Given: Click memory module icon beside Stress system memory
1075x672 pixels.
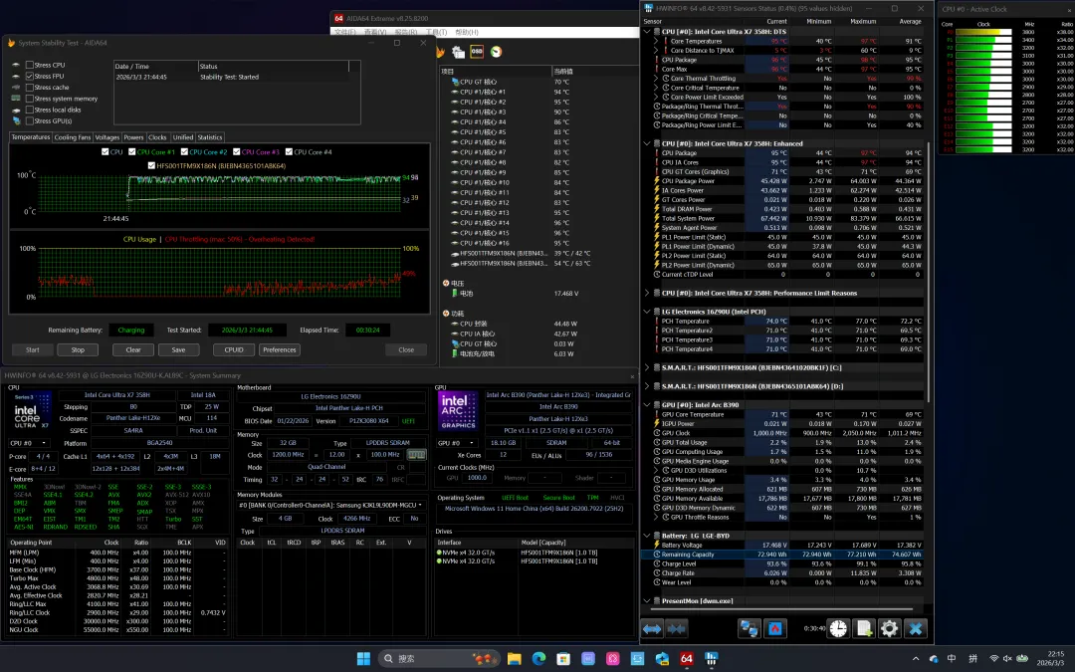Looking at the screenshot, I should (17, 98).
